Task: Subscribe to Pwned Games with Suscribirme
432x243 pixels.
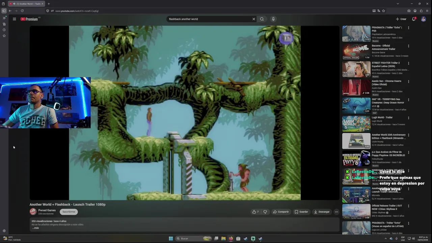Action: tap(69, 212)
